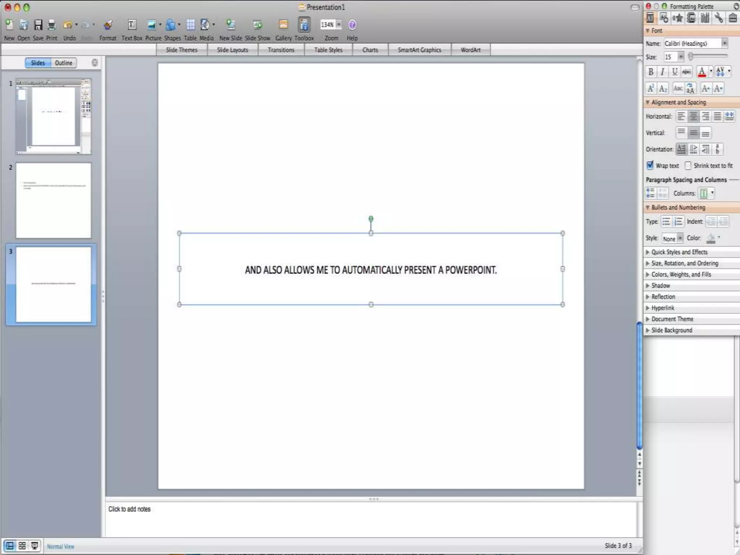Open the font color swatch button

click(702, 72)
